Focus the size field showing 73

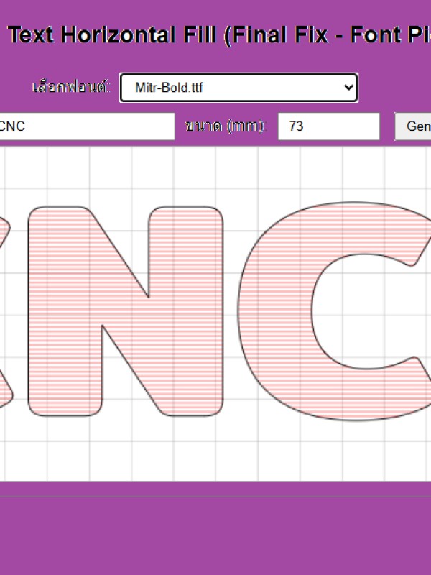coord(328,126)
